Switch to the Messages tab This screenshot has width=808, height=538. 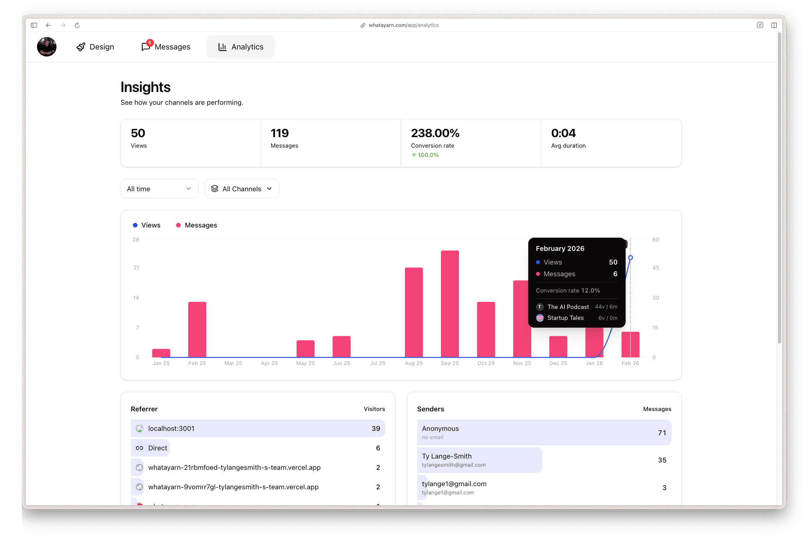tap(165, 47)
